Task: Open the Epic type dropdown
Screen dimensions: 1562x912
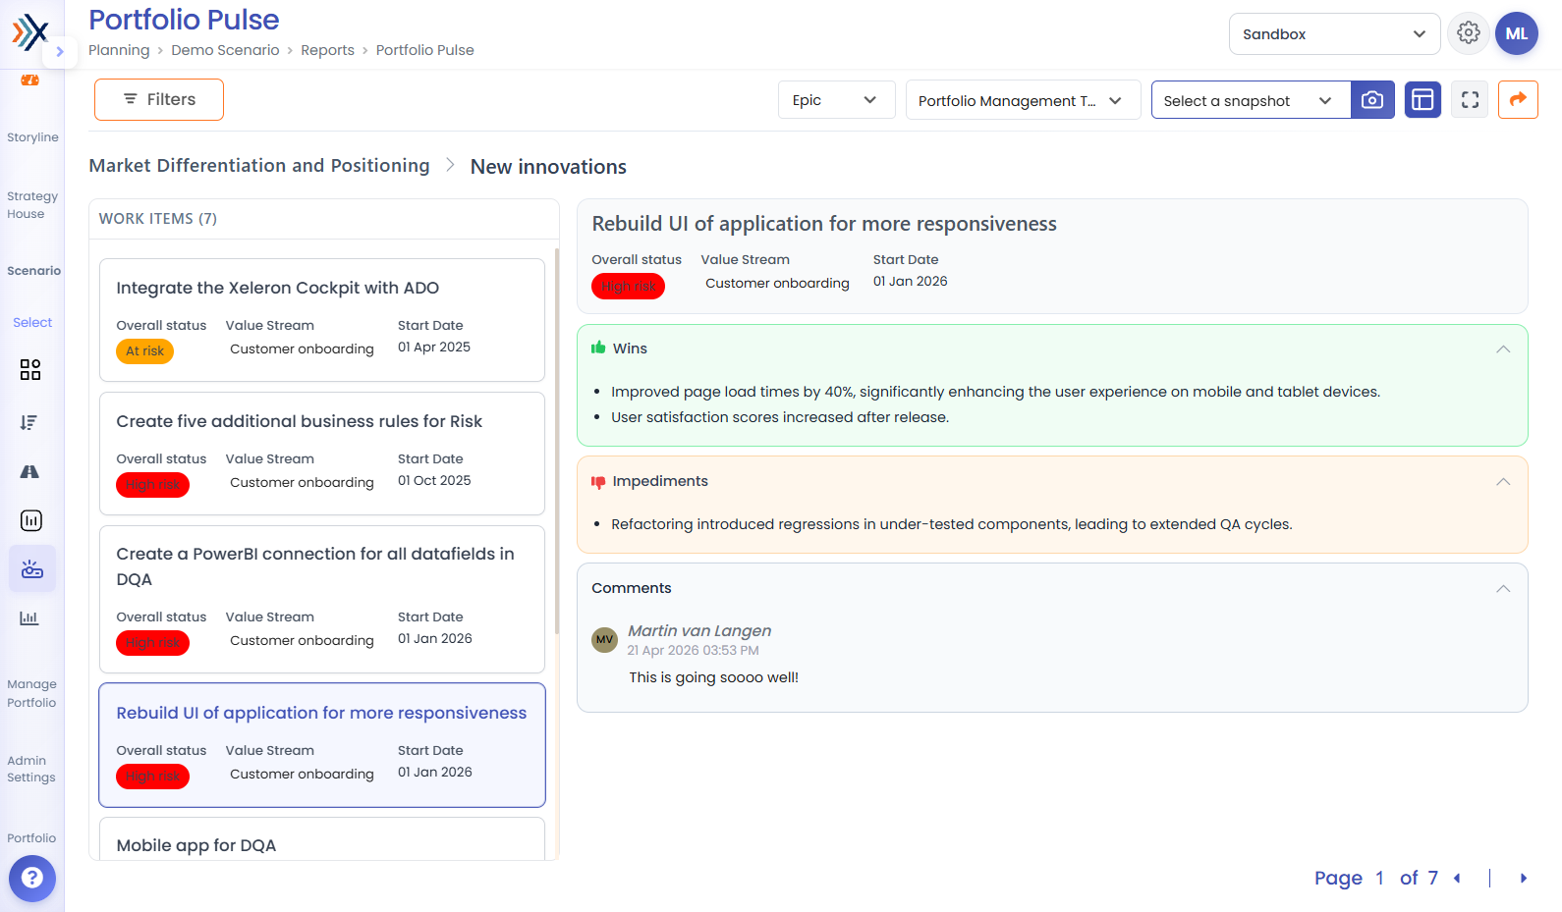Action: 836,100
